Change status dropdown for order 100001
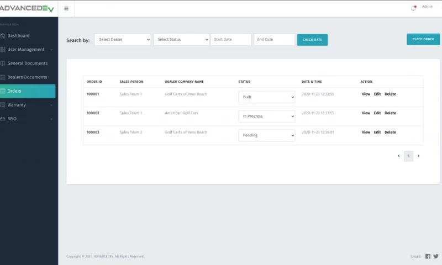The height and width of the screenshot is (265, 442). 267,97
